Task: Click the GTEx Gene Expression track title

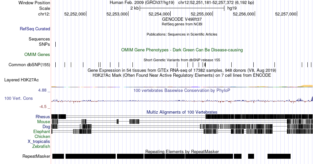Action: tap(182, 70)
